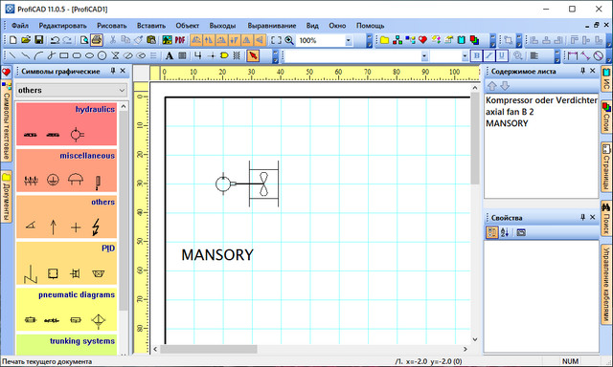Click the undo arrow icon
The image size is (613, 367).
click(x=55, y=40)
